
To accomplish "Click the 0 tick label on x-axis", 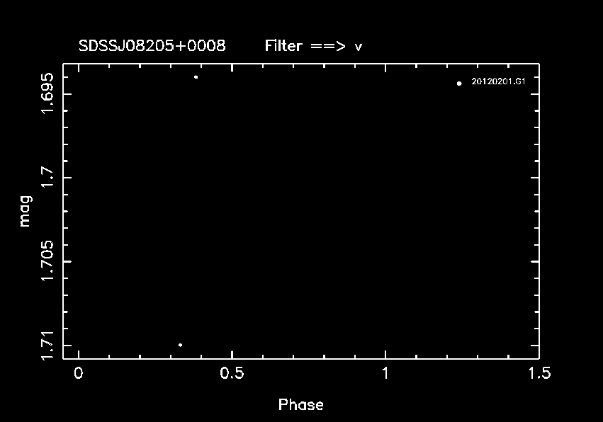I will pos(78,373).
